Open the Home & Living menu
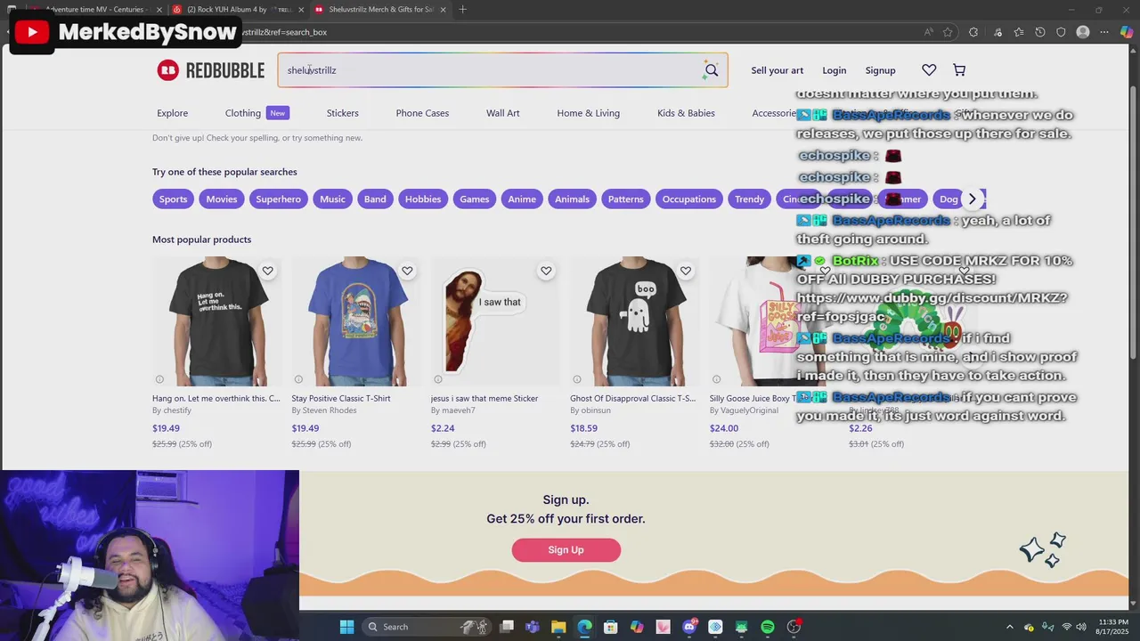The width and height of the screenshot is (1140, 641). (589, 113)
